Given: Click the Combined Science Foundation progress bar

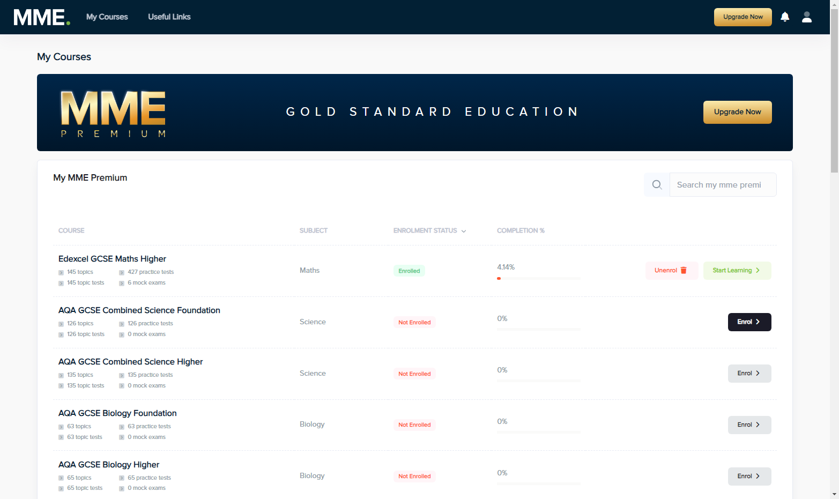Looking at the screenshot, I should (539, 329).
